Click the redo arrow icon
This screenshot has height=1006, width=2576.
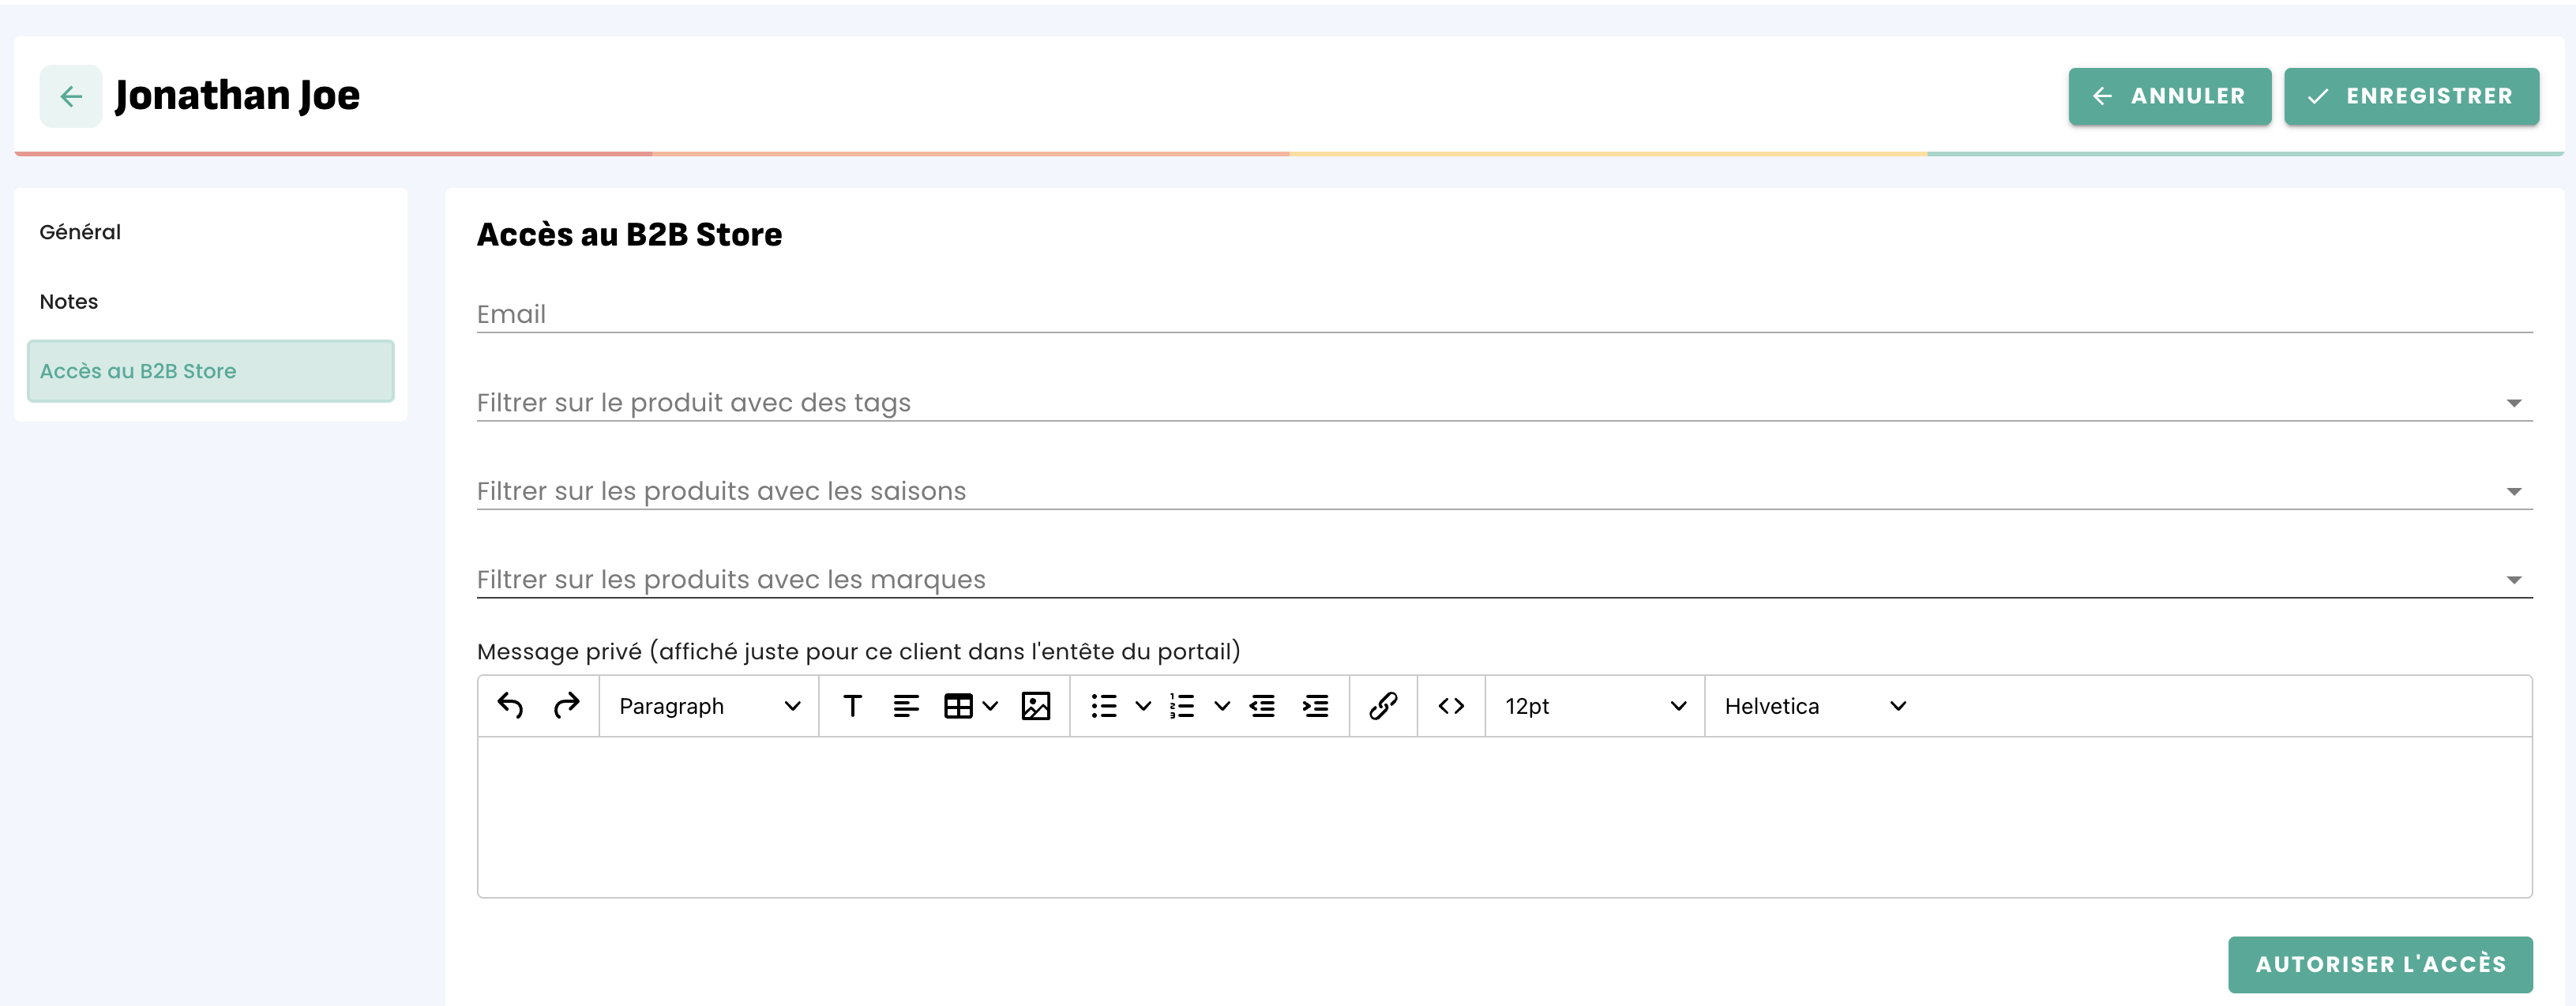coord(566,706)
